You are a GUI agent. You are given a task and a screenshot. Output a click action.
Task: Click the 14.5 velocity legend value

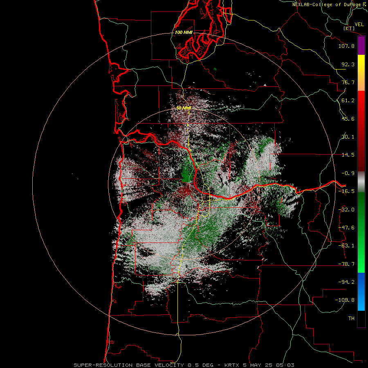[x=348, y=155]
